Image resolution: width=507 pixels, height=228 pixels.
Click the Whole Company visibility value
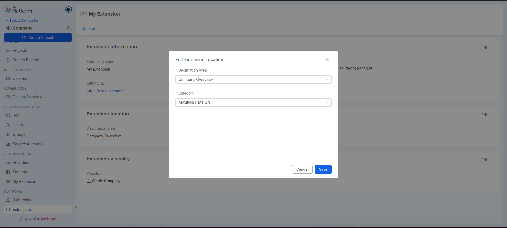(106, 181)
